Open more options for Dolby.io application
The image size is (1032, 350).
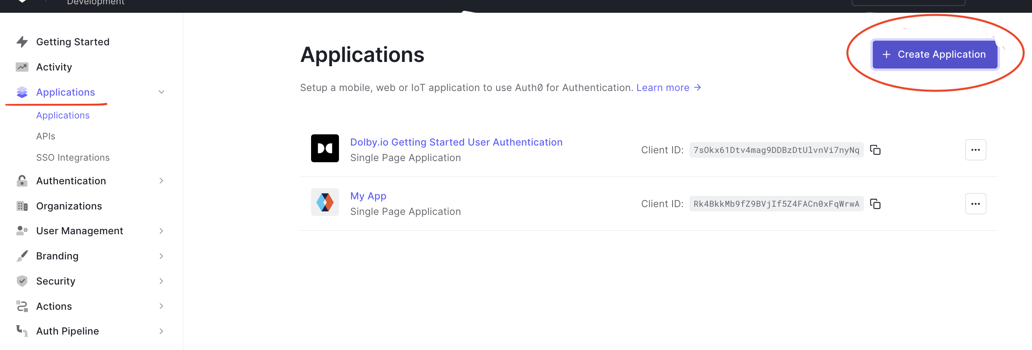click(x=975, y=150)
